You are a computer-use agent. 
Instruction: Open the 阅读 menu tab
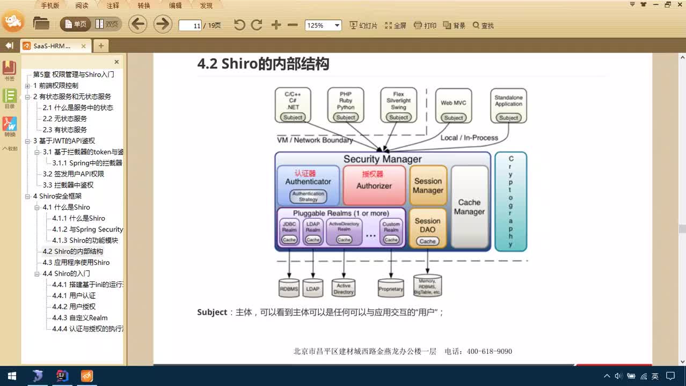pyautogui.click(x=82, y=5)
